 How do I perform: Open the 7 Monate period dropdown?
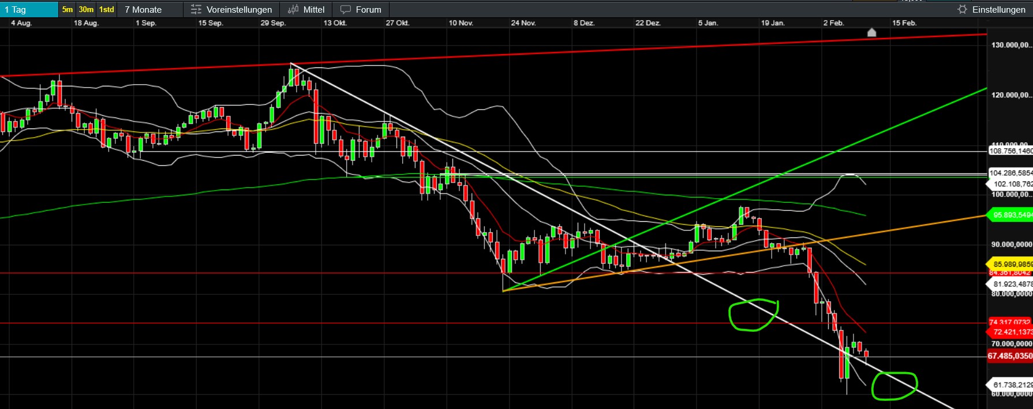click(x=144, y=9)
